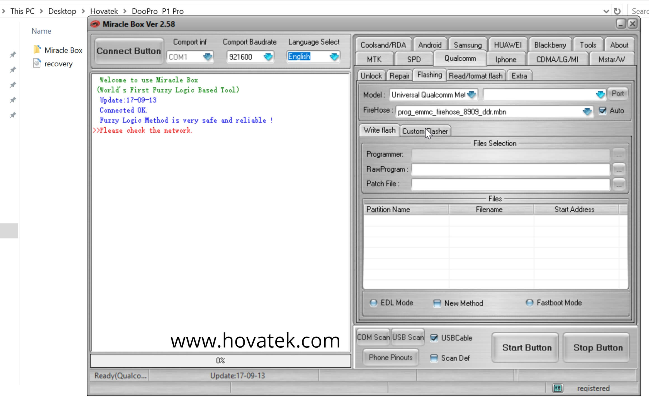This screenshot has width=649, height=397.
Task: Switch to the Custom Flasher tab
Action: 425,131
